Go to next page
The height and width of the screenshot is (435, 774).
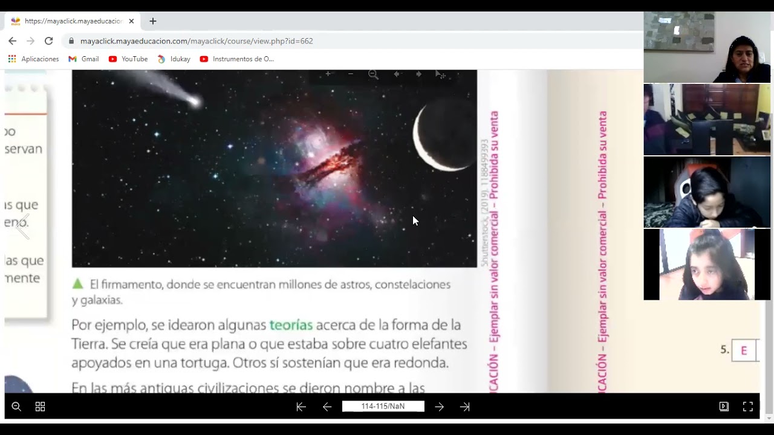coord(440,407)
